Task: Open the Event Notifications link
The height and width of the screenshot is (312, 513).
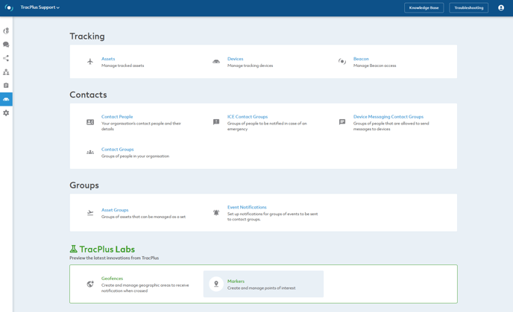Action: click(247, 207)
